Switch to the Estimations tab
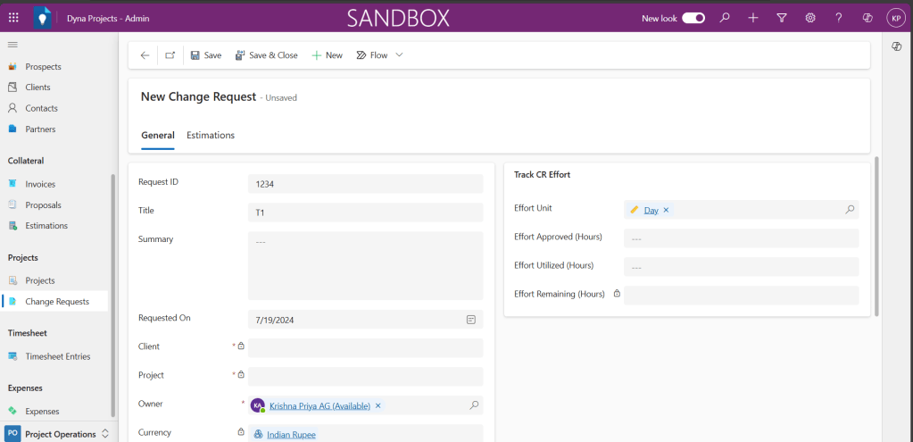This screenshot has width=913, height=442. [211, 136]
